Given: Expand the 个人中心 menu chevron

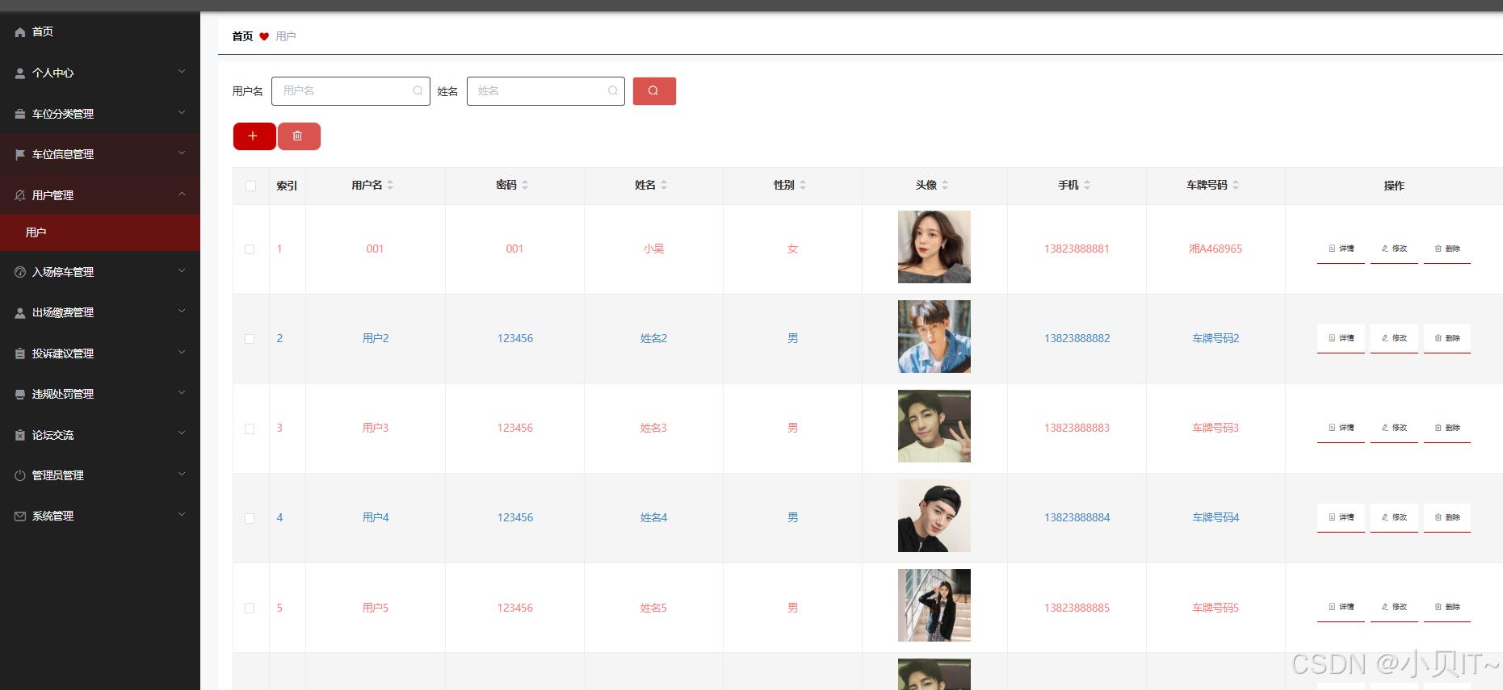Looking at the screenshot, I should tap(182, 72).
